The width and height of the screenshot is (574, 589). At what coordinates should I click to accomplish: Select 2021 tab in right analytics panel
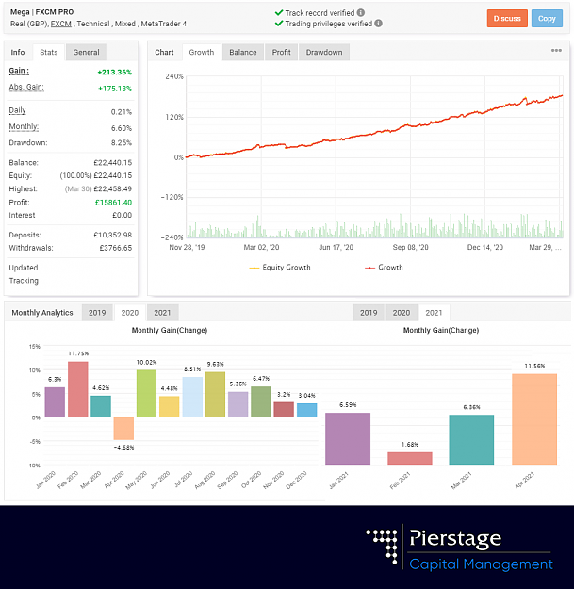tap(434, 313)
